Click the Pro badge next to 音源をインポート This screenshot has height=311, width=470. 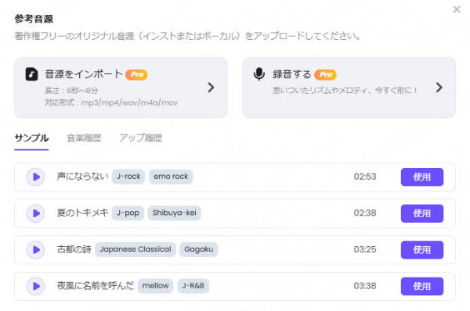point(136,74)
